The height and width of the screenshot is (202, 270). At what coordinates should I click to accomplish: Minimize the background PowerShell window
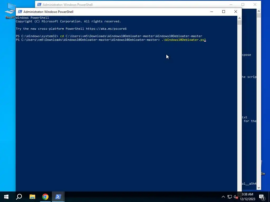[231, 4]
